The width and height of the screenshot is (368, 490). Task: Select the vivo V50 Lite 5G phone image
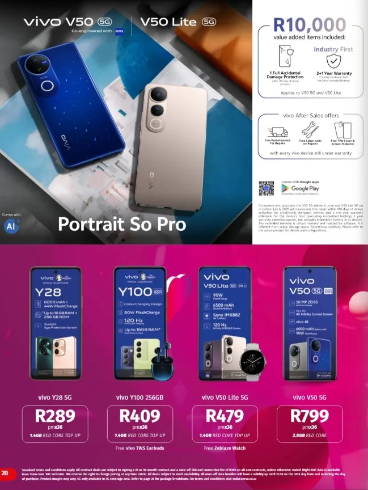225,324
